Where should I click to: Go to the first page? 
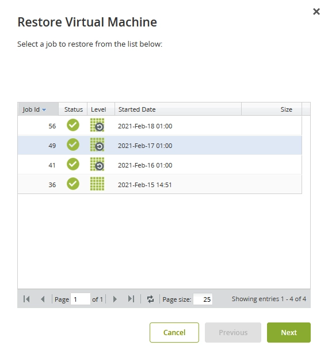[x=26, y=299]
